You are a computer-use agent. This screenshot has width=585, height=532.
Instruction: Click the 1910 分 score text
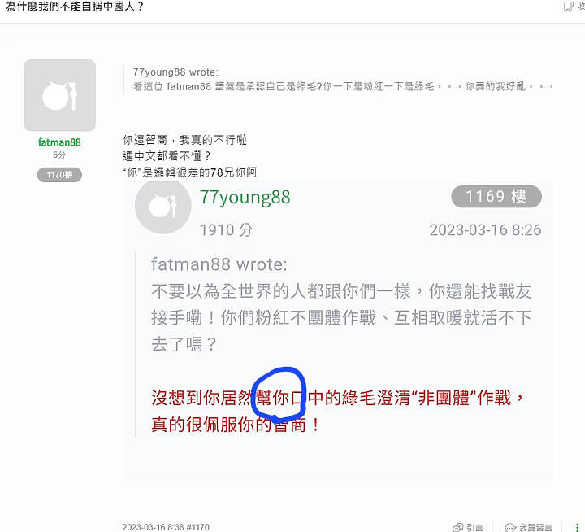click(226, 229)
